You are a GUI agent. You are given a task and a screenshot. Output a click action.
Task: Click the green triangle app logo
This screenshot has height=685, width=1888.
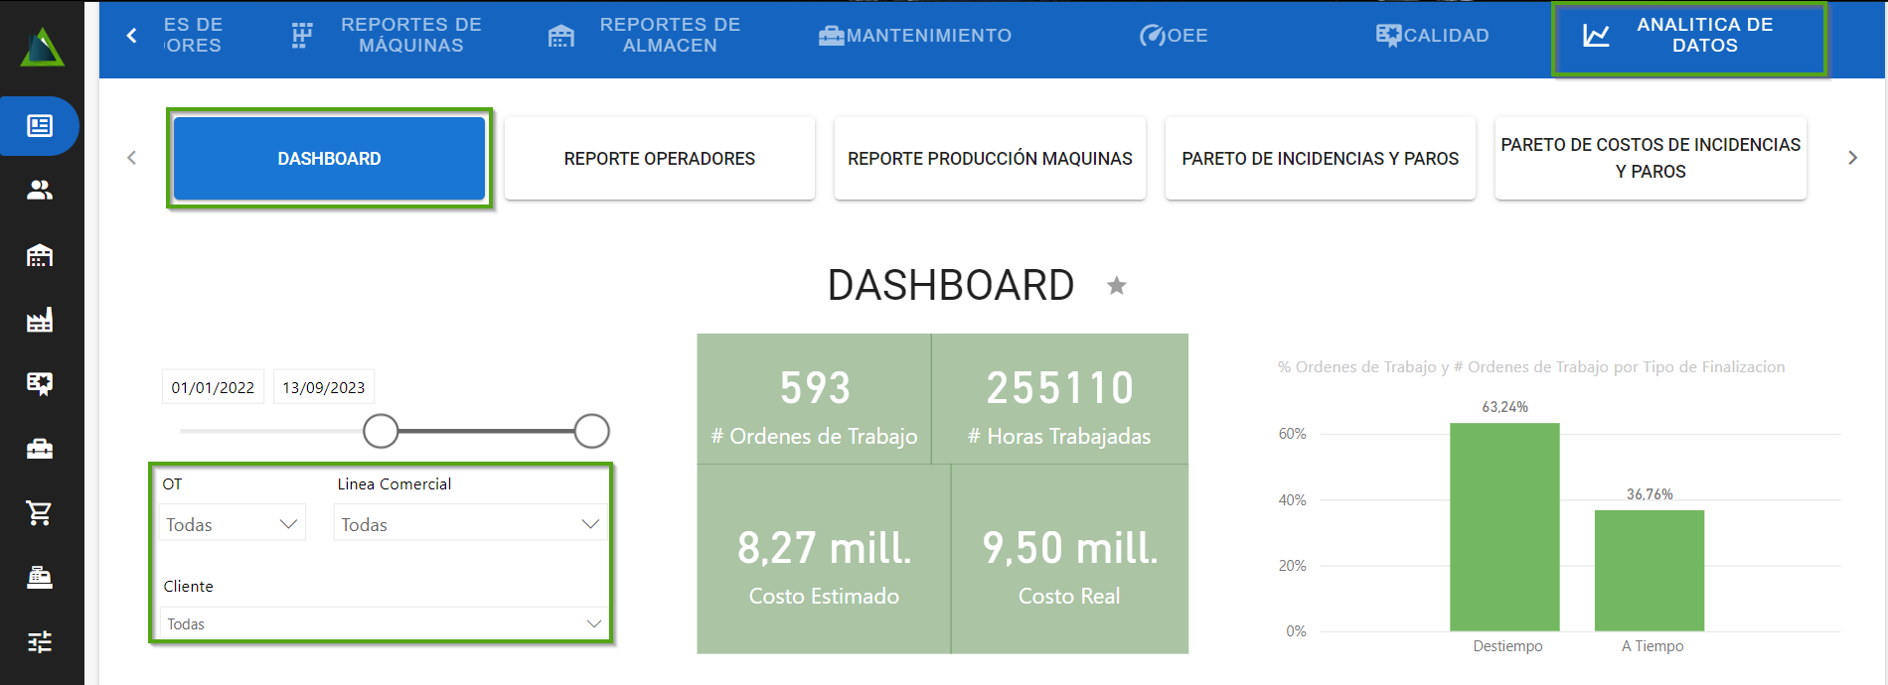tap(42, 48)
